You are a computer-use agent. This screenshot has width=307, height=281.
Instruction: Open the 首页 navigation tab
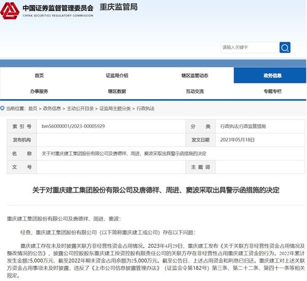(x=39, y=76)
